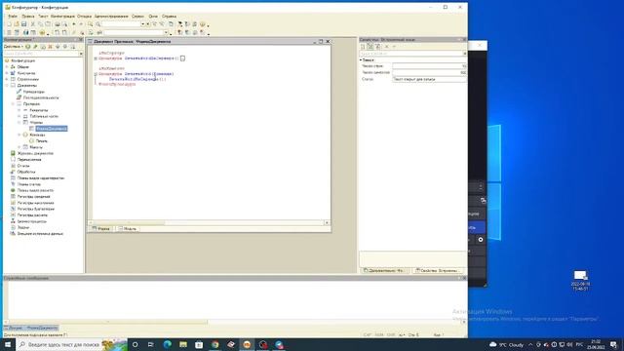
Task: Click pencil Edit icon in configuration panel
Action: (x=35, y=47)
